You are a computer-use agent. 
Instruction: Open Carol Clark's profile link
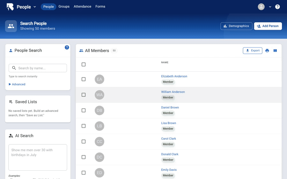pyautogui.click(x=169, y=139)
